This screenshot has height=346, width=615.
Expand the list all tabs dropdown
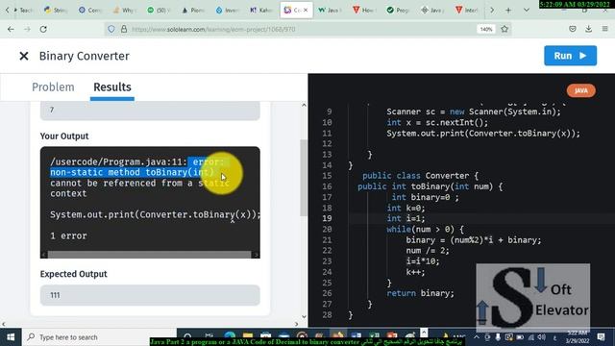click(527, 11)
